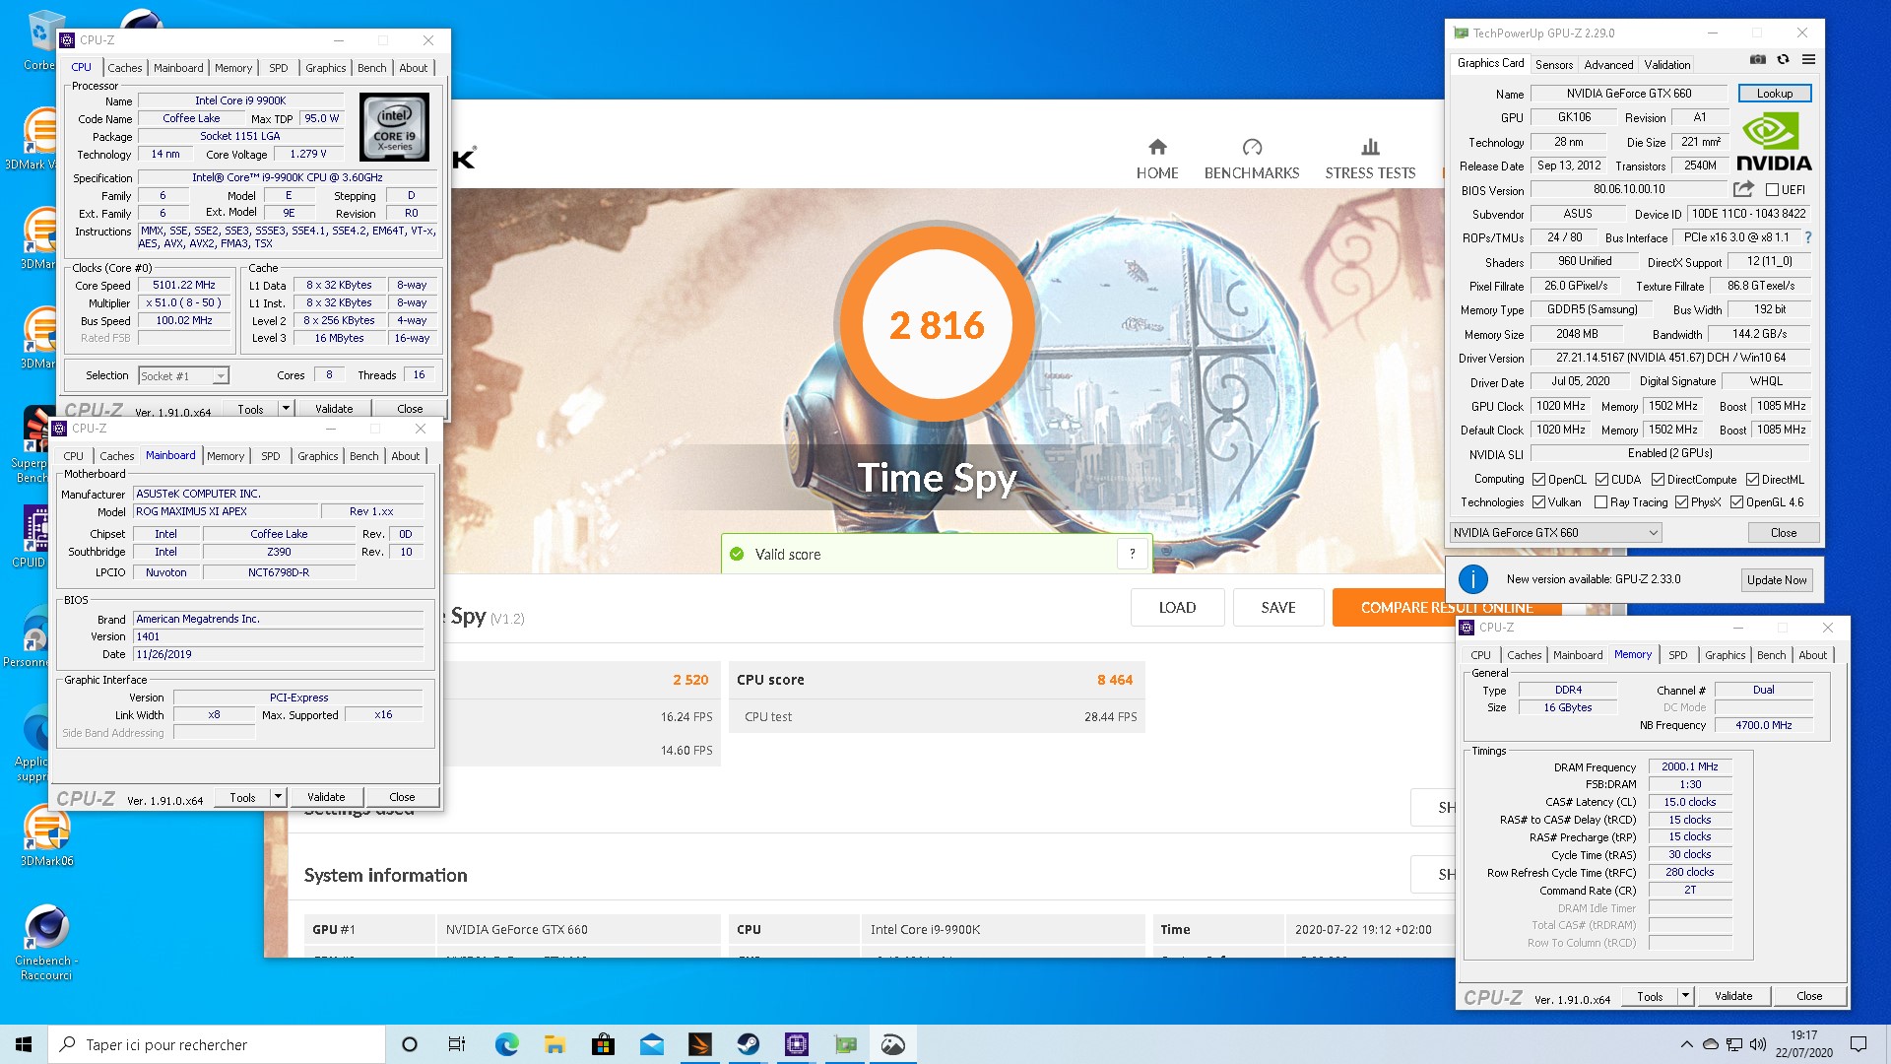Toggle the DirectML checkbox
The width and height of the screenshot is (1891, 1064).
(x=1752, y=480)
